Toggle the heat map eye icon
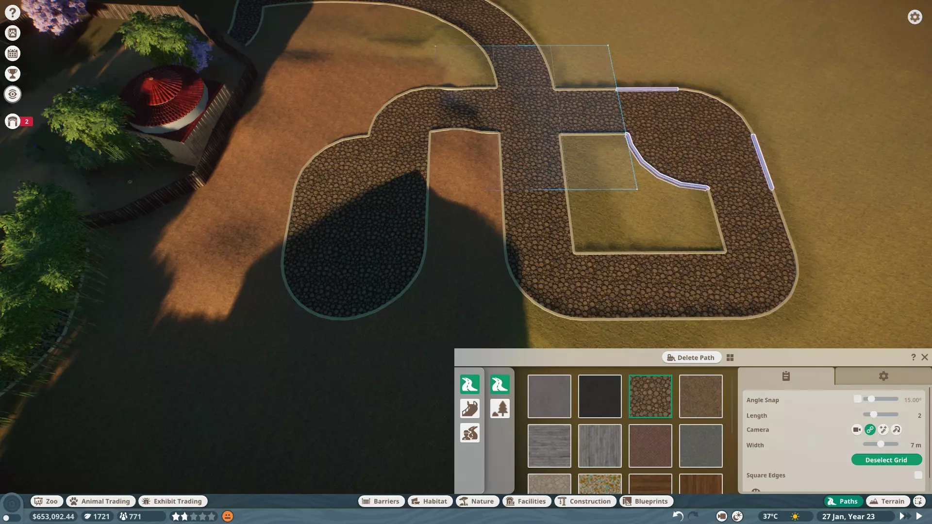The width and height of the screenshot is (932, 524). [13, 94]
